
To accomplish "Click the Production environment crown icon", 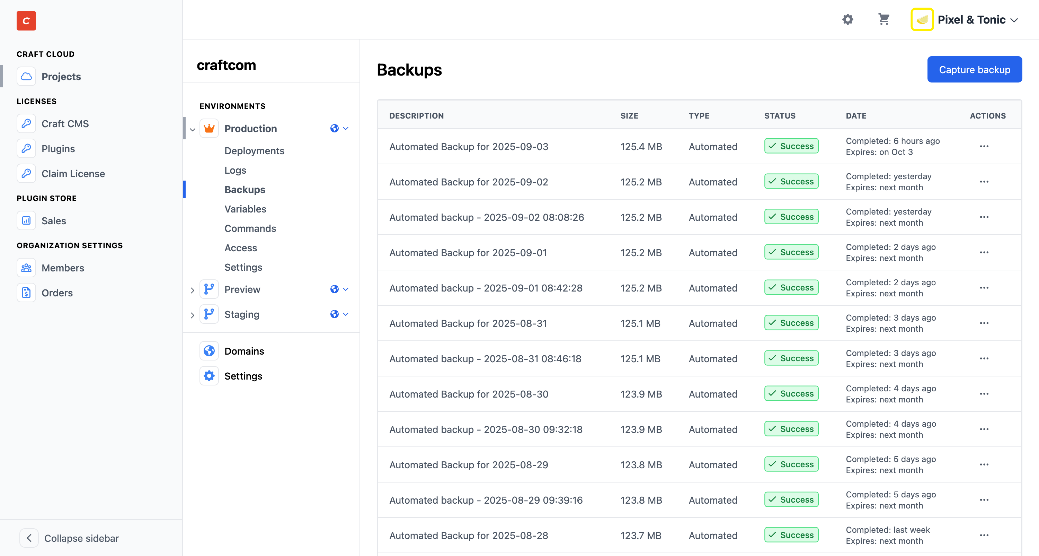I will pyautogui.click(x=209, y=128).
